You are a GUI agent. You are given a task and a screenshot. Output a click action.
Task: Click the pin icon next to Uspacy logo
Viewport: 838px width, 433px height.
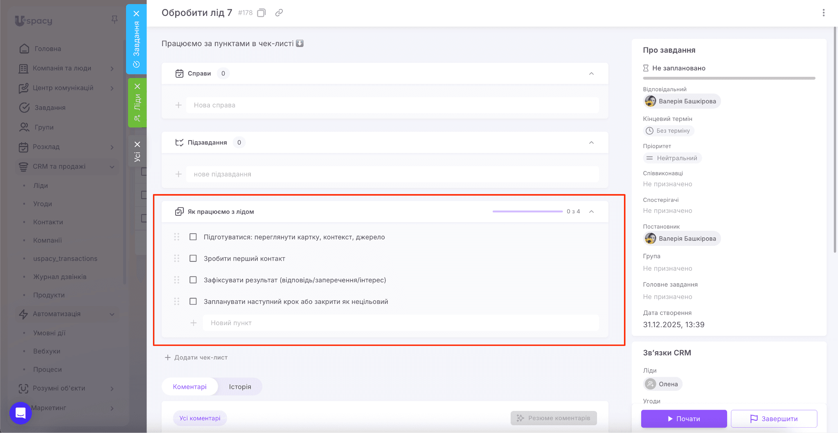click(x=115, y=20)
